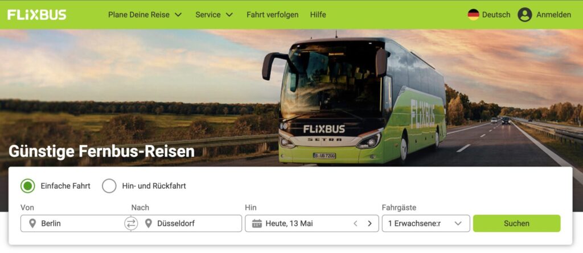Click the Anmelden login link

553,15
